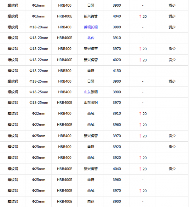Viewport: 189px width, 207px height.
Task: Select the price cell 4150
Action: pos(117,71)
